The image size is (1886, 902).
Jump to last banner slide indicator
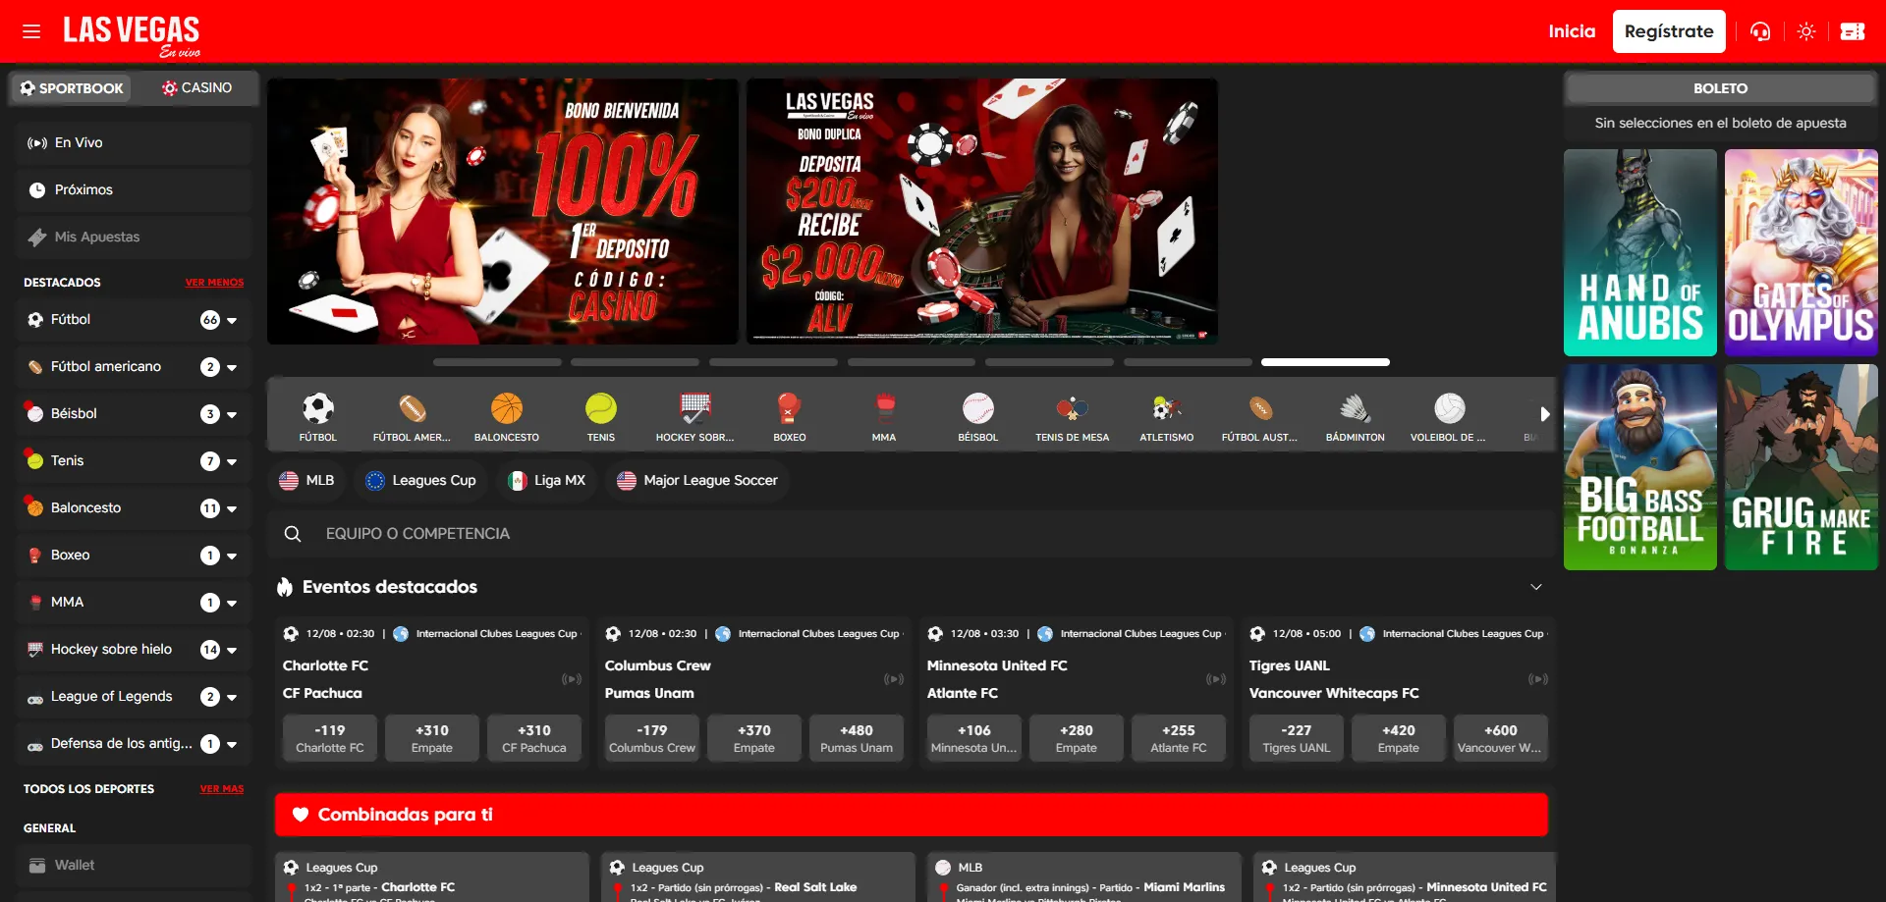point(1325,362)
